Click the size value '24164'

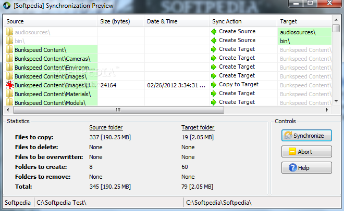tap(108, 85)
